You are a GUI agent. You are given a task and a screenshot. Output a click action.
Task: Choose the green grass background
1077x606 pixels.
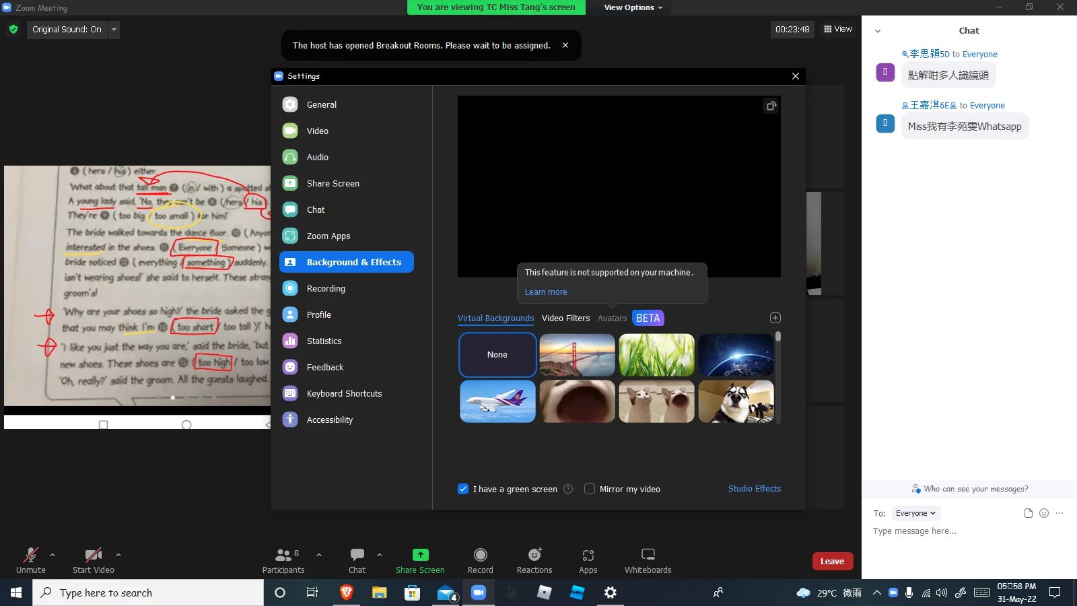point(656,355)
